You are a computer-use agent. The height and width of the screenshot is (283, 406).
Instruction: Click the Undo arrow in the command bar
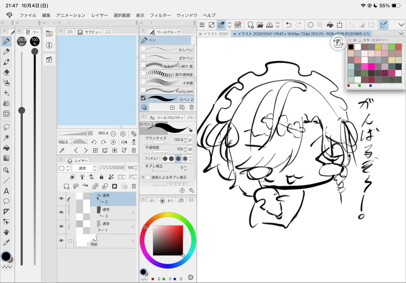coord(289,25)
